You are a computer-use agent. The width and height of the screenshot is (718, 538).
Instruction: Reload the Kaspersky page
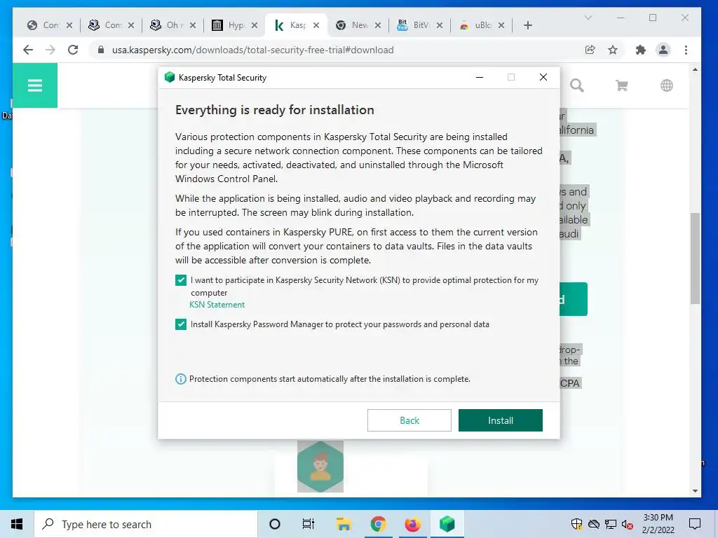pyautogui.click(x=73, y=50)
